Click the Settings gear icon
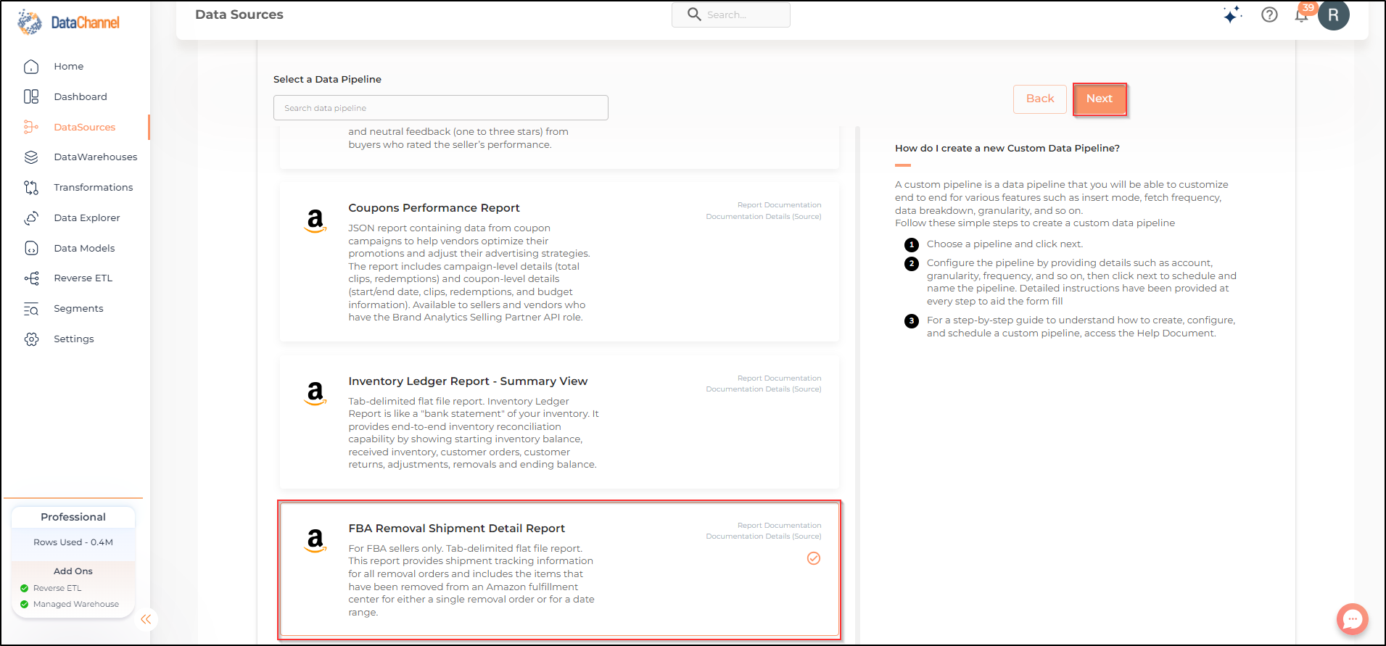 click(x=31, y=339)
